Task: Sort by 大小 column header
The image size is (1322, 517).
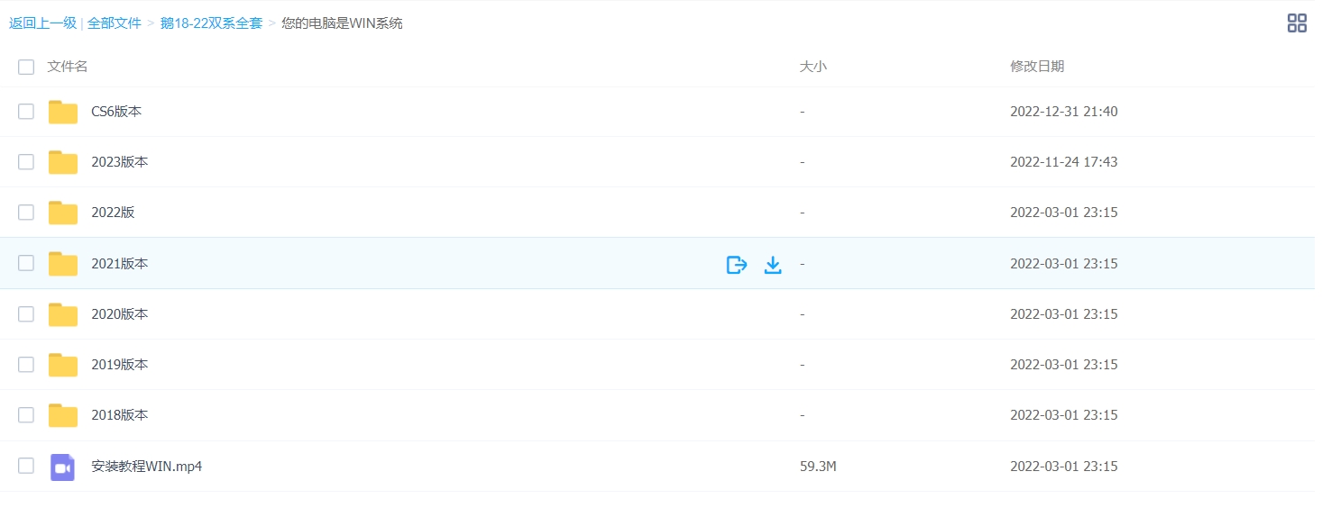Action: [812, 67]
